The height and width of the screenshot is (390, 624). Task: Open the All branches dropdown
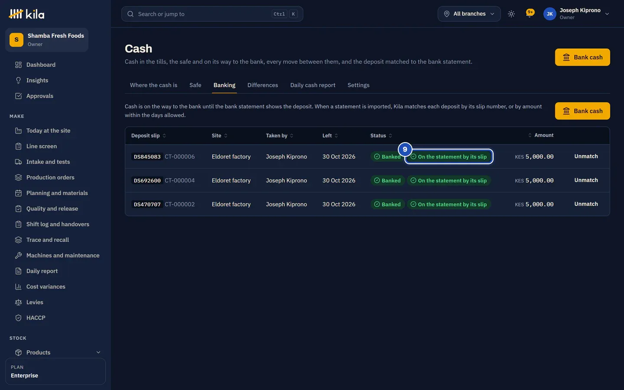point(469,14)
